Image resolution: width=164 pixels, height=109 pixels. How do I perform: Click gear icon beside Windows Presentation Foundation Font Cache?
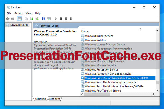83,78
